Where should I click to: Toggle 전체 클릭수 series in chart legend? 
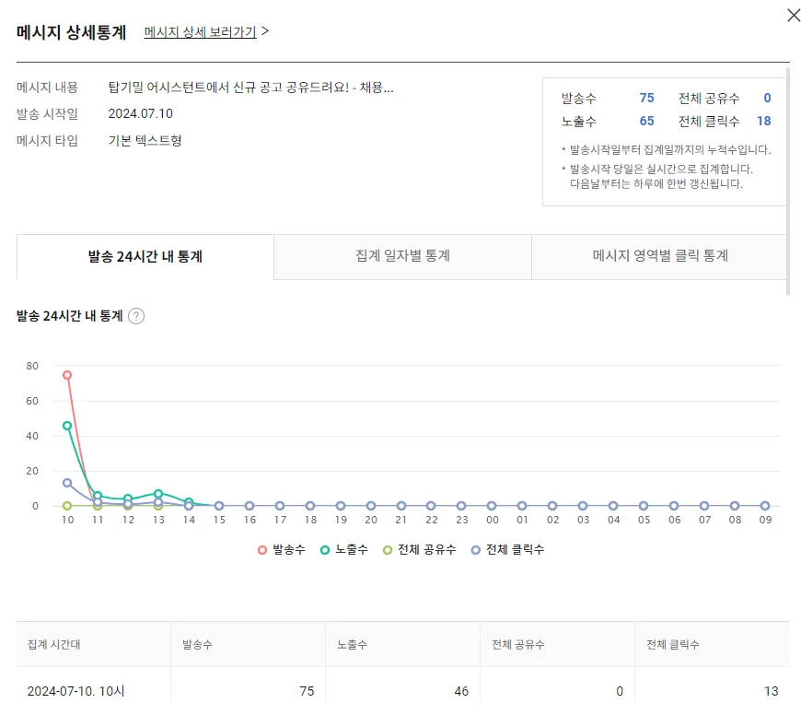[507, 550]
